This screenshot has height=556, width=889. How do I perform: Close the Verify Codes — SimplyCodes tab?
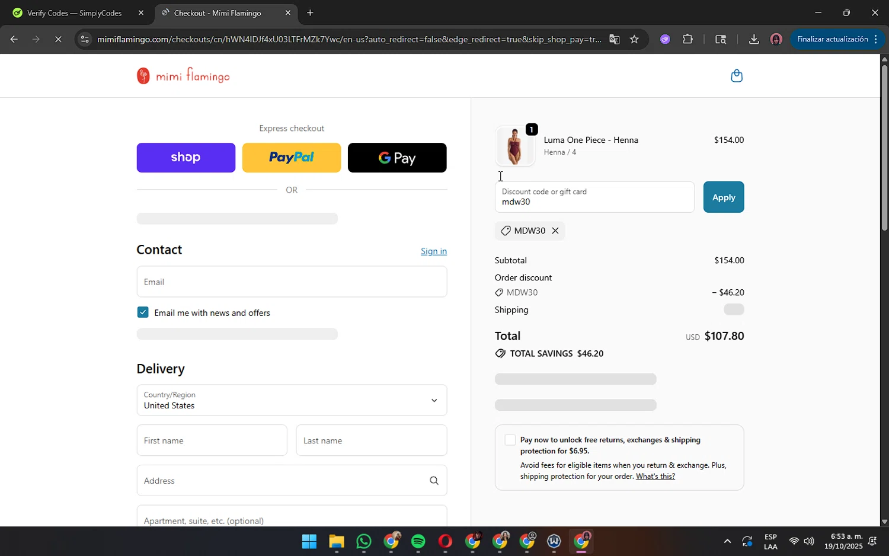(x=140, y=12)
